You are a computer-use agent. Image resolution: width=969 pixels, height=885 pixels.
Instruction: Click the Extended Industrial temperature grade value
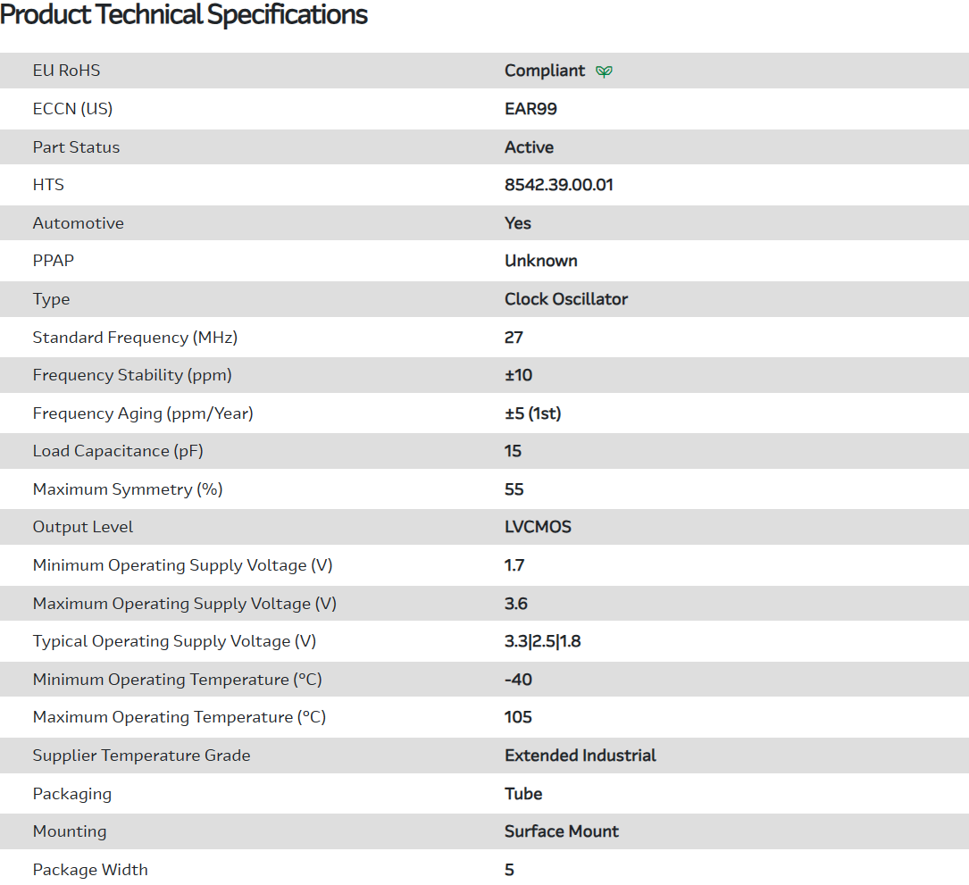pos(580,756)
